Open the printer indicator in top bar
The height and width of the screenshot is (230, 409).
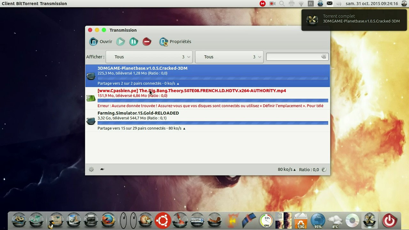coord(291,4)
